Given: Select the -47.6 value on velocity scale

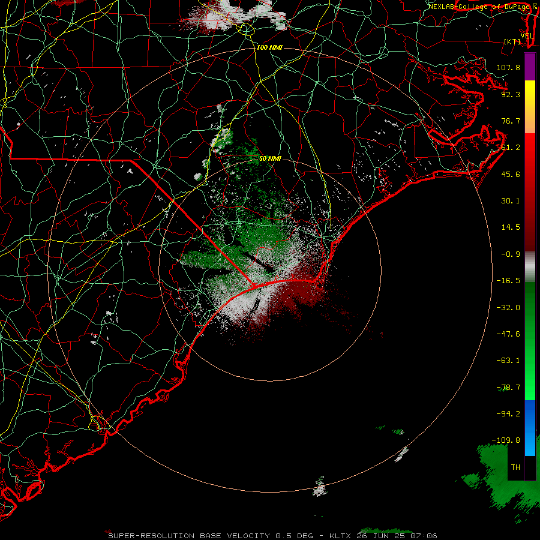Looking at the screenshot, I should [508, 334].
